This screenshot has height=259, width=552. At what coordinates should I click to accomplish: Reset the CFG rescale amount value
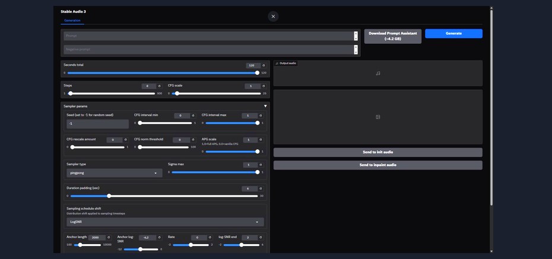coord(126,140)
